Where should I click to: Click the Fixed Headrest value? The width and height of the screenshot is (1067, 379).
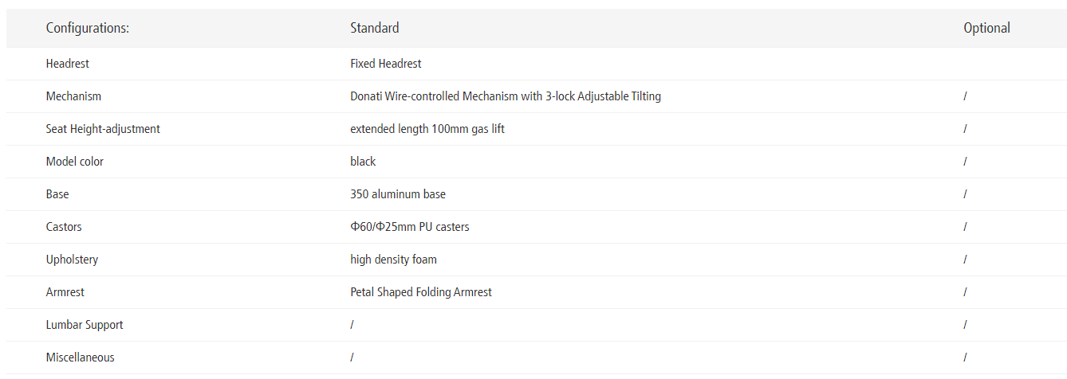pyautogui.click(x=386, y=64)
